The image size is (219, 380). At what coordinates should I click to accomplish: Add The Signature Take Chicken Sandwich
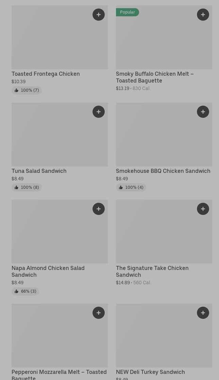(x=203, y=209)
